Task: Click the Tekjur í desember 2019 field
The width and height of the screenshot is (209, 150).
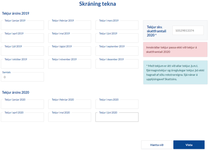Action: [x=117, y=64]
